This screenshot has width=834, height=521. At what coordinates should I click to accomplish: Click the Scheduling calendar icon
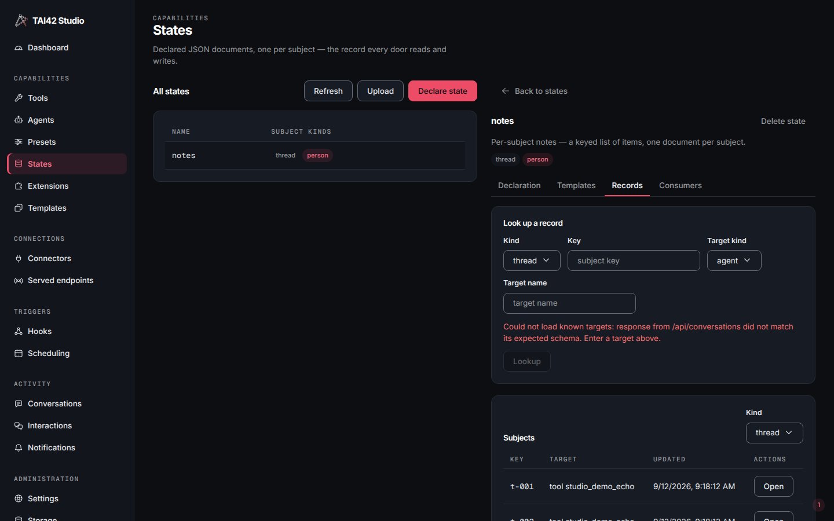pyautogui.click(x=19, y=354)
